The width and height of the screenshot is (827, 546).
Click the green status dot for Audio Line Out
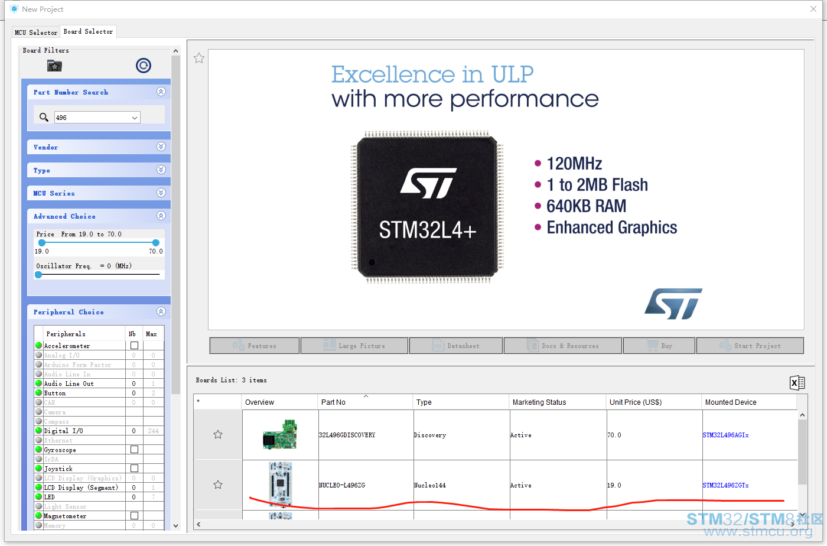(39, 383)
